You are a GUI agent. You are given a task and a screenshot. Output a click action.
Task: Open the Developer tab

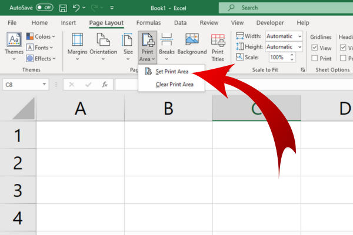270,23
